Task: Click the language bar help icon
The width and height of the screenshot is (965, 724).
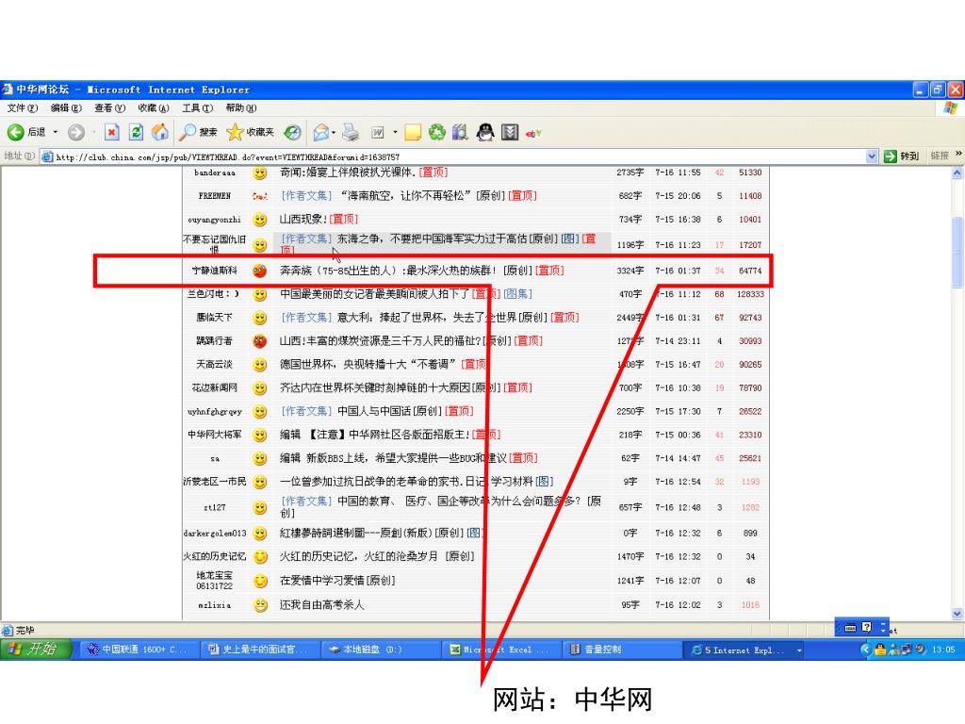Action: [x=867, y=627]
